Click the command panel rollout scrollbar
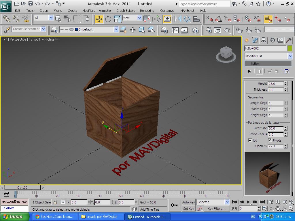The height and width of the screenshot is (221, 295). [x=293, y=138]
